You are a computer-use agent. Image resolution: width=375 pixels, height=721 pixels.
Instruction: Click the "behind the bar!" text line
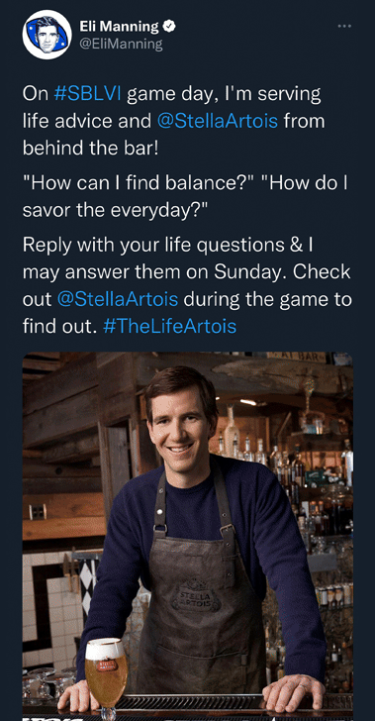(x=90, y=149)
